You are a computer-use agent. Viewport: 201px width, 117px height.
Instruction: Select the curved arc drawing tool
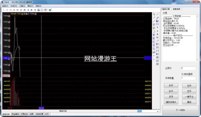154,31
